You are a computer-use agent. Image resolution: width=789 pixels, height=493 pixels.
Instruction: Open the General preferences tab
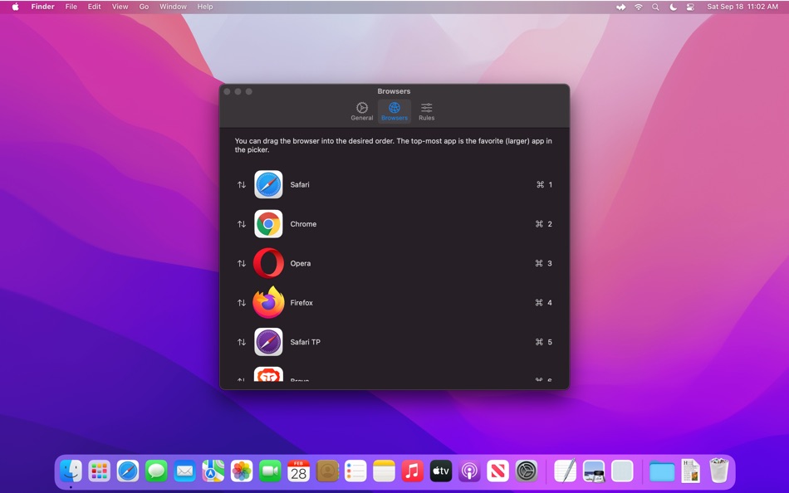362,111
